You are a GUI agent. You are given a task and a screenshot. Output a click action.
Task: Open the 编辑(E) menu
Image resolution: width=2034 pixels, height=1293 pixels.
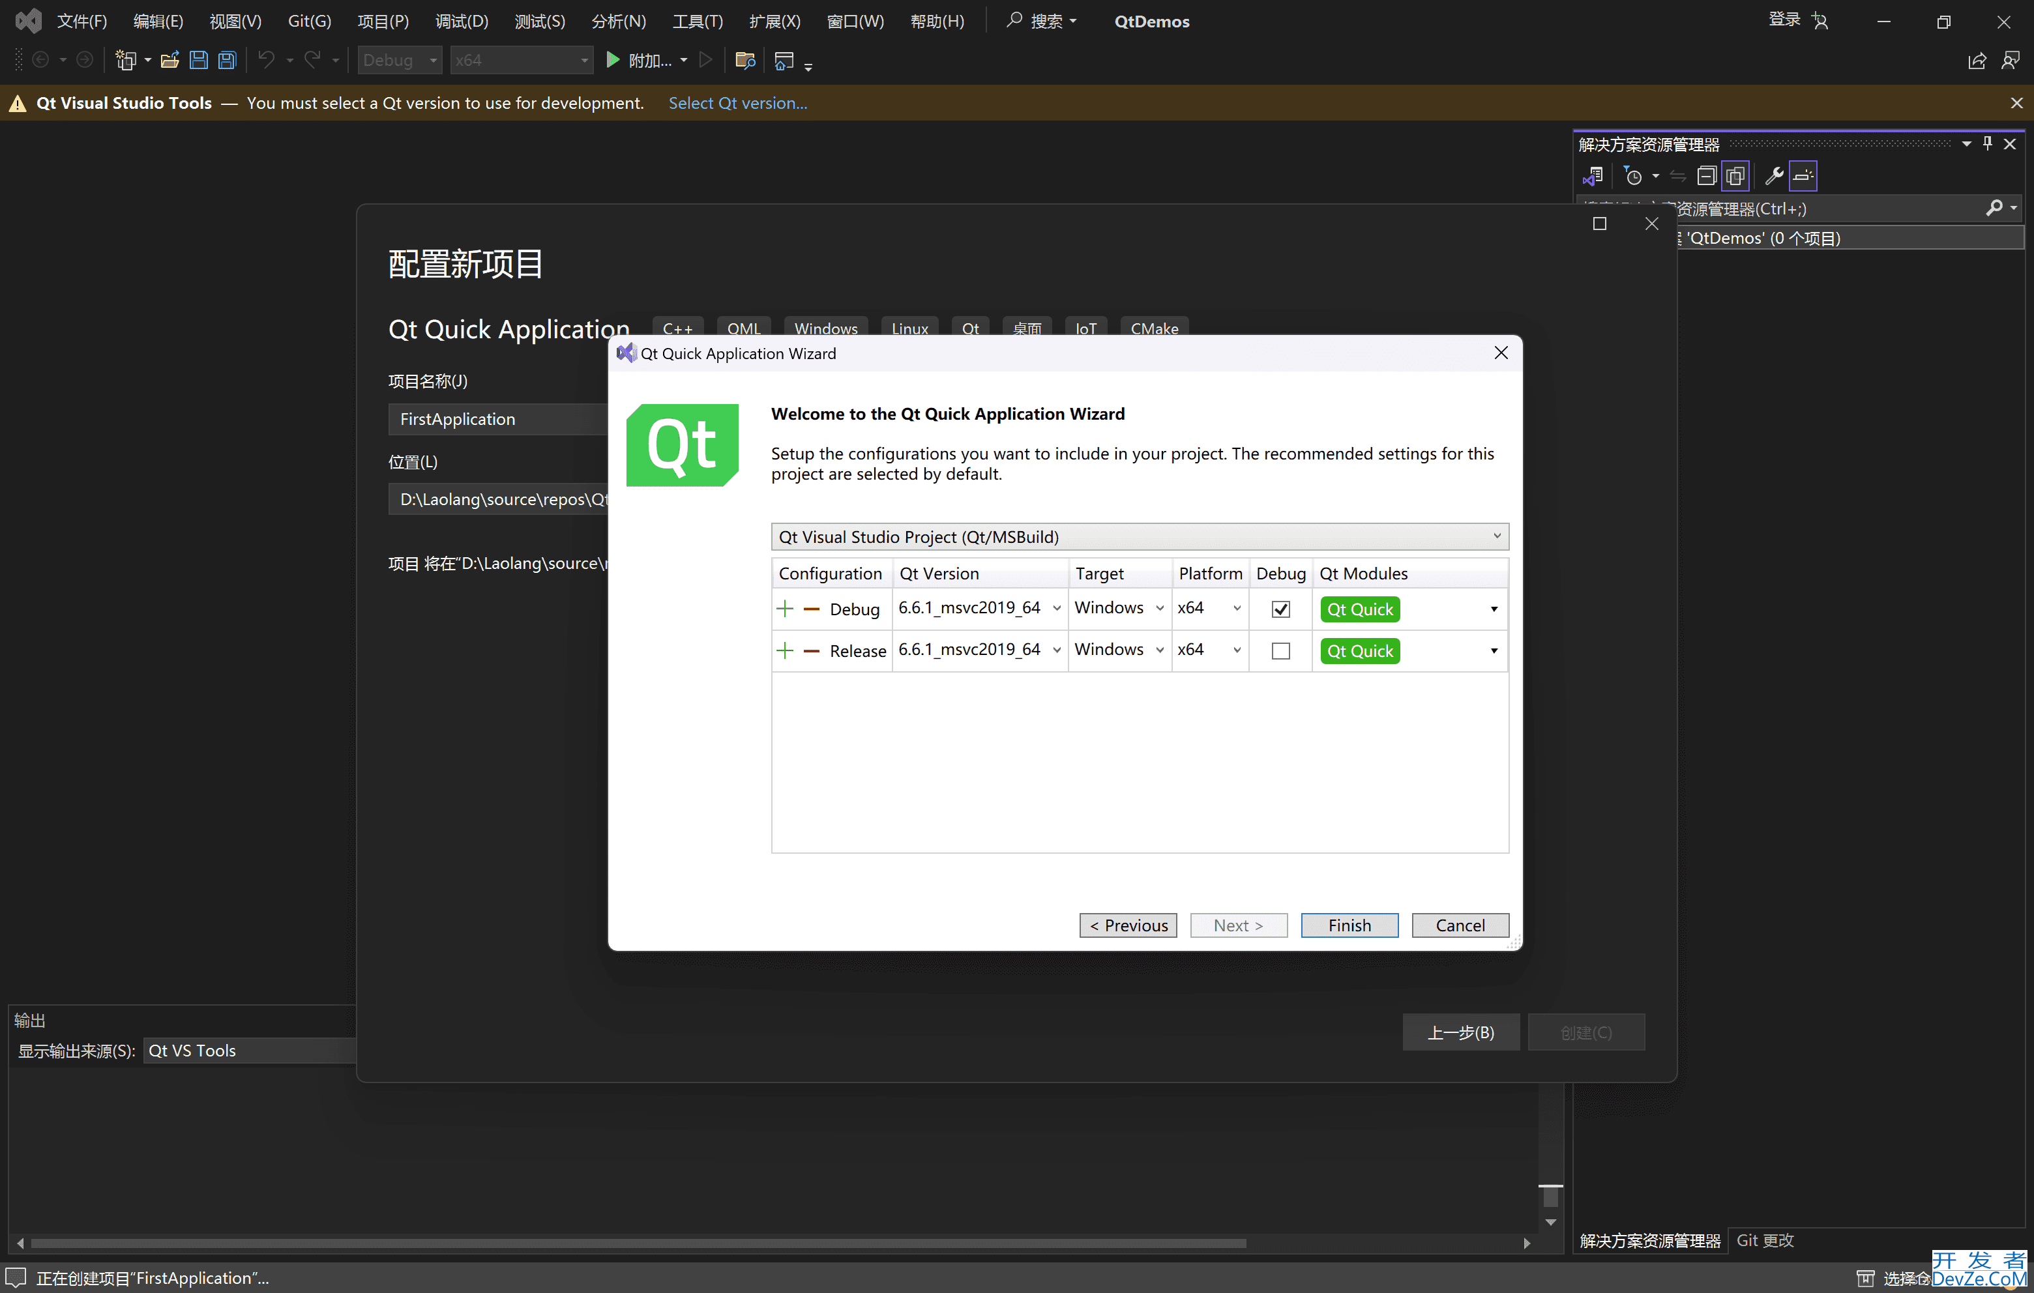pyautogui.click(x=158, y=21)
